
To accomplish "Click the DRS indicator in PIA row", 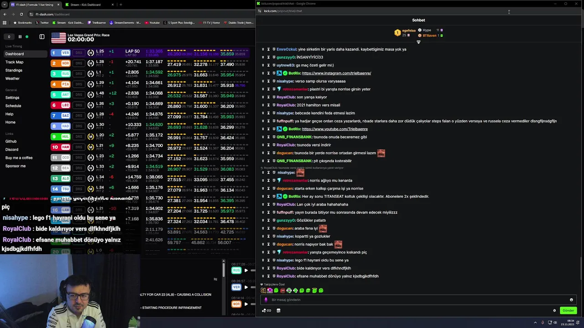I will click(79, 84).
